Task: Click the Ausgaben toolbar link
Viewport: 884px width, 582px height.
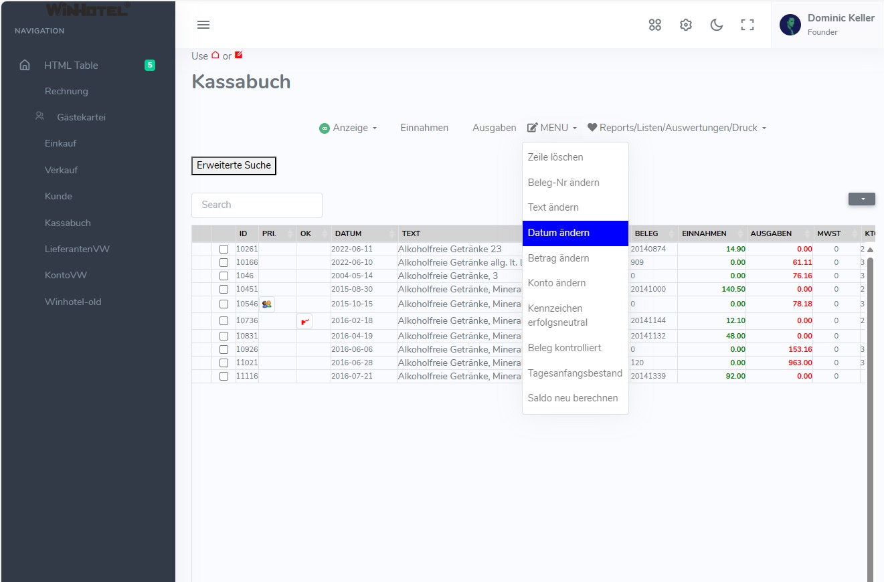Action: pos(495,128)
